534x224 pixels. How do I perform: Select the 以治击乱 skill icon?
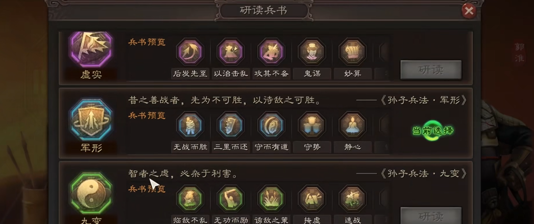click(231, 52)
